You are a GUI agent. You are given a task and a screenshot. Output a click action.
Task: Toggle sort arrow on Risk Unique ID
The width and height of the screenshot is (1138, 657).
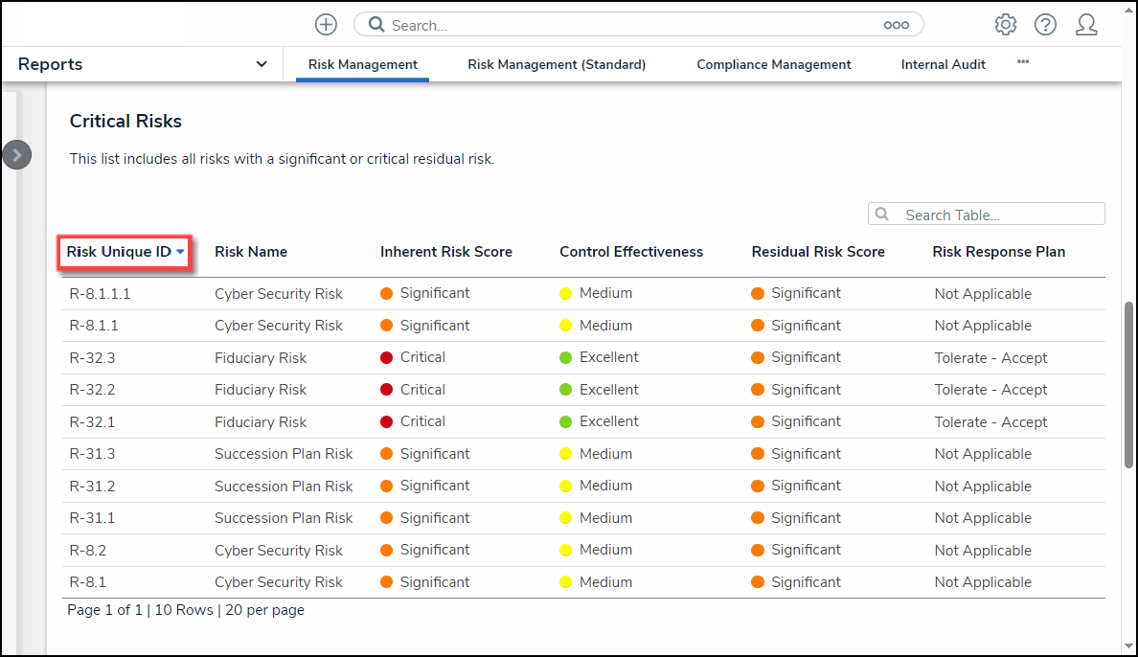pos(180,252)
